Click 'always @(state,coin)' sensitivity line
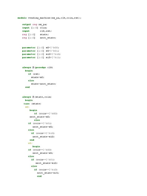 37,97
